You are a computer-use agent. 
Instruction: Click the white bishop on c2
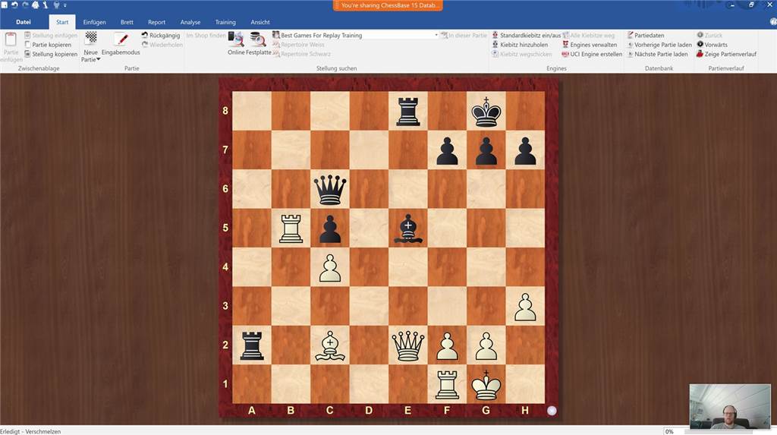click(x=330, y=345)
